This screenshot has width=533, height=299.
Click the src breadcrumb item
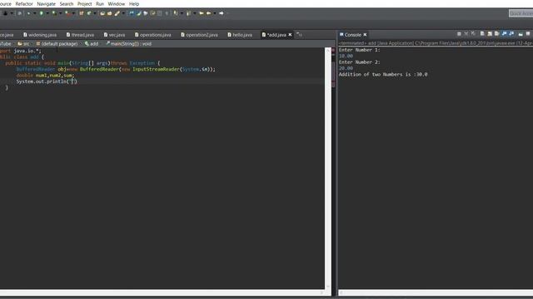[x=24, y=44]
